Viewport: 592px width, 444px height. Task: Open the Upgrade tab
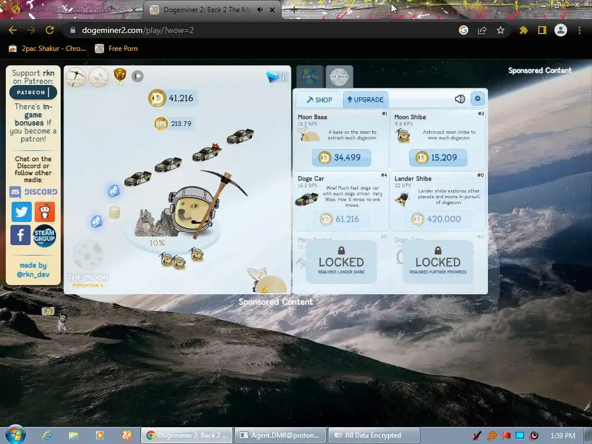pyautogui.click(x=365, y=99)
